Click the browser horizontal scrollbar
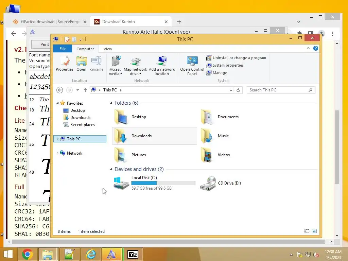Image resolution: width=348 pixels, height=261 pixels. coord(168,242)
